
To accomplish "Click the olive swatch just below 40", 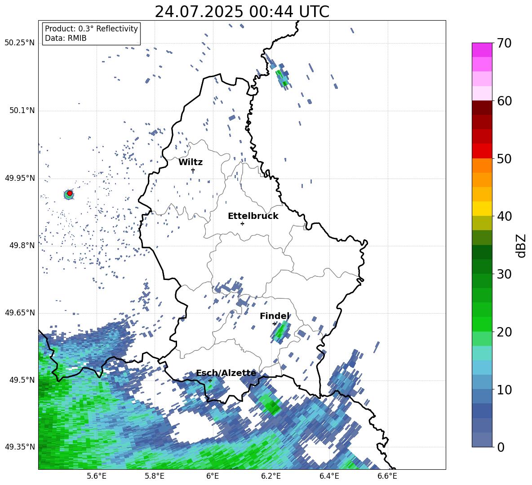I will click(x=482, y=223).
